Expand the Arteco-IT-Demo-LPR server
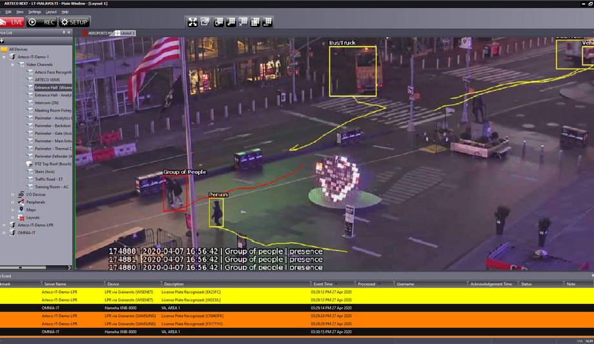This screenshot has width=594, height=344. click(4, 225)
